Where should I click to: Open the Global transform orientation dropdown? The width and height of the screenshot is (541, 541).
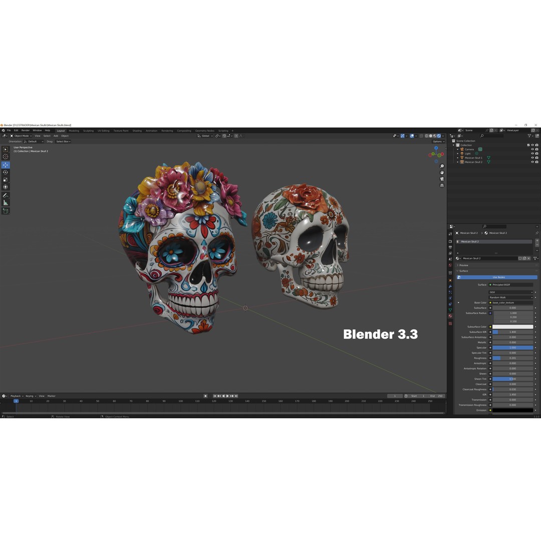[x=205, y=136]
